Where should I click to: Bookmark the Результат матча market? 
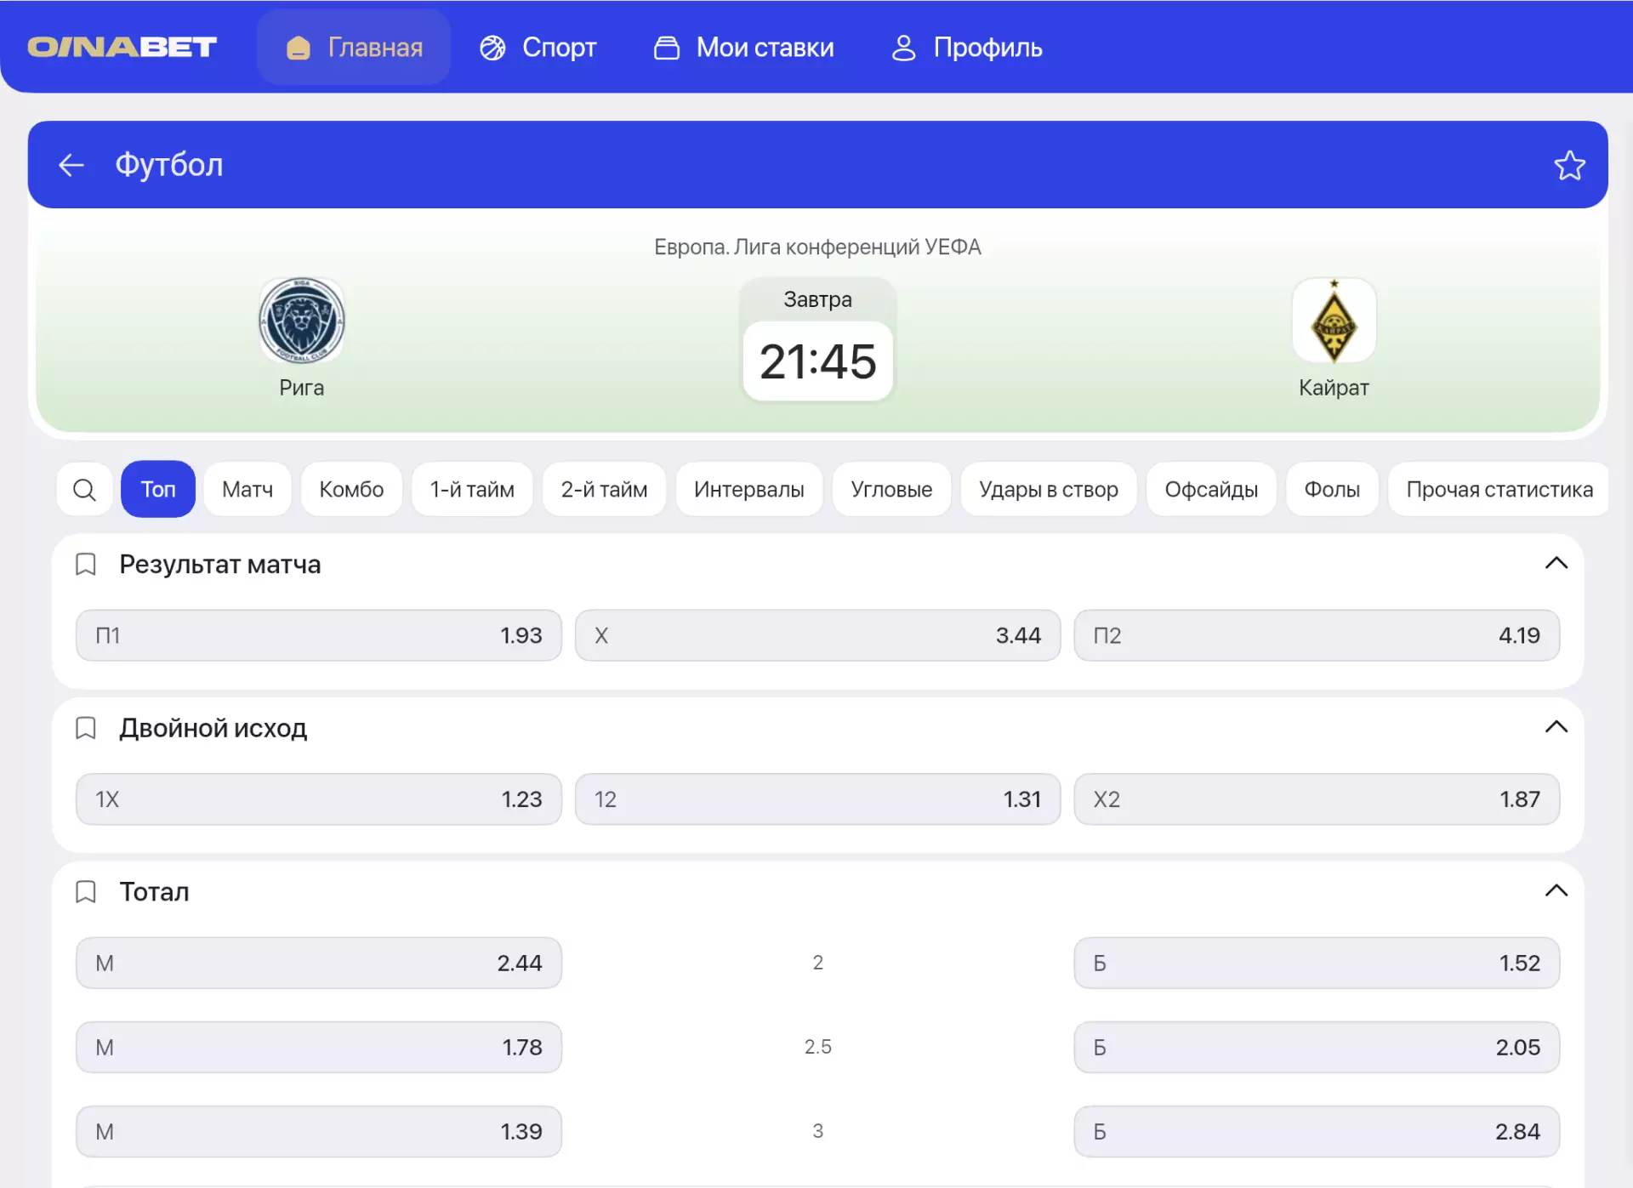86,564
